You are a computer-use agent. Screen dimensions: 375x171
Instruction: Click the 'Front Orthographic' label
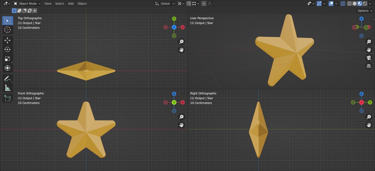click(x=31, y=94)
